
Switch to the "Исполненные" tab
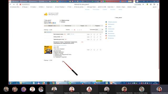coord(68,26)
